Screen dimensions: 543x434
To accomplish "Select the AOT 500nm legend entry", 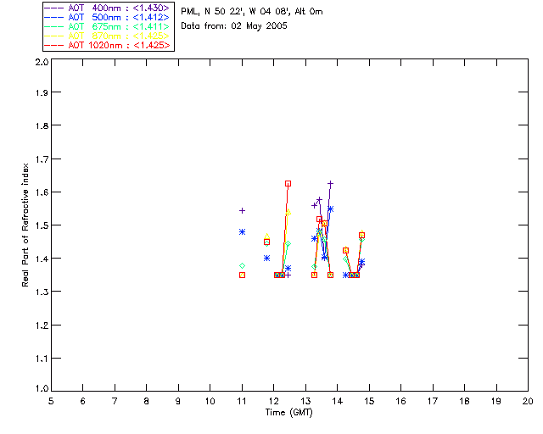I will [x=108, y=17].
